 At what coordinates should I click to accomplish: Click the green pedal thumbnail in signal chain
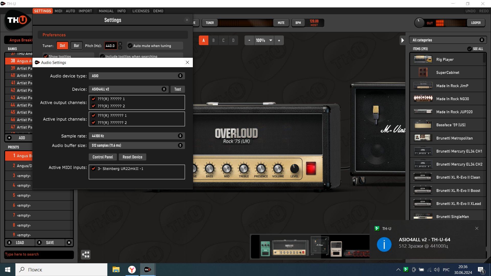pyautogui.click(x=265, y=248)
